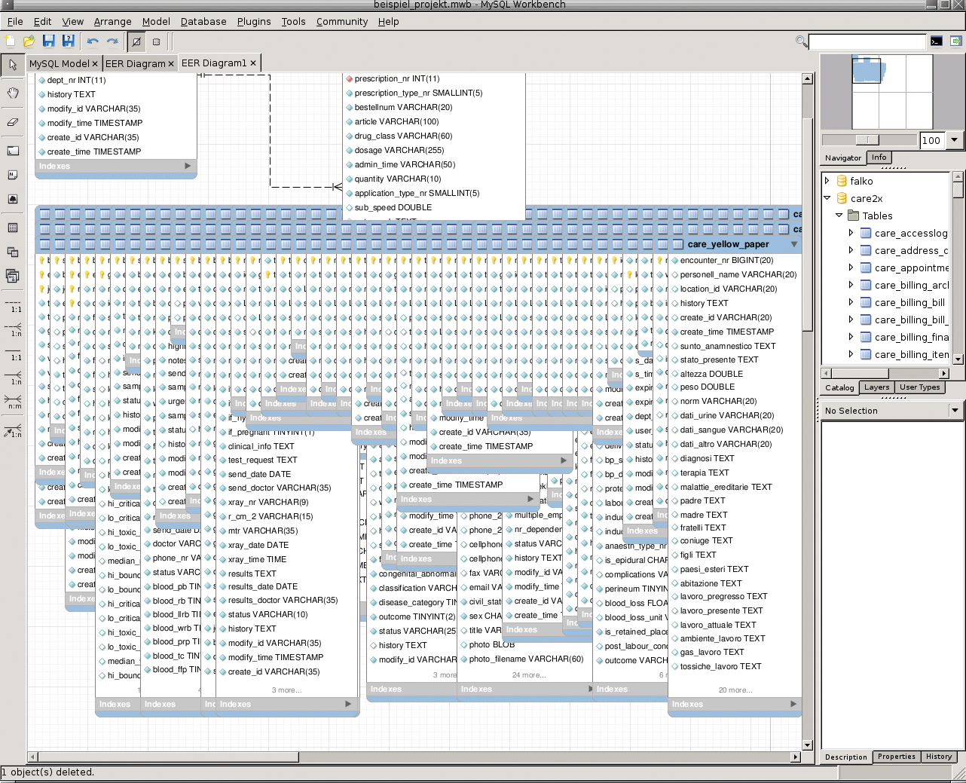The height and width of the screenshot is (783, 966).
Task: Pick the text note tool
Action: [x=13, y=175]
